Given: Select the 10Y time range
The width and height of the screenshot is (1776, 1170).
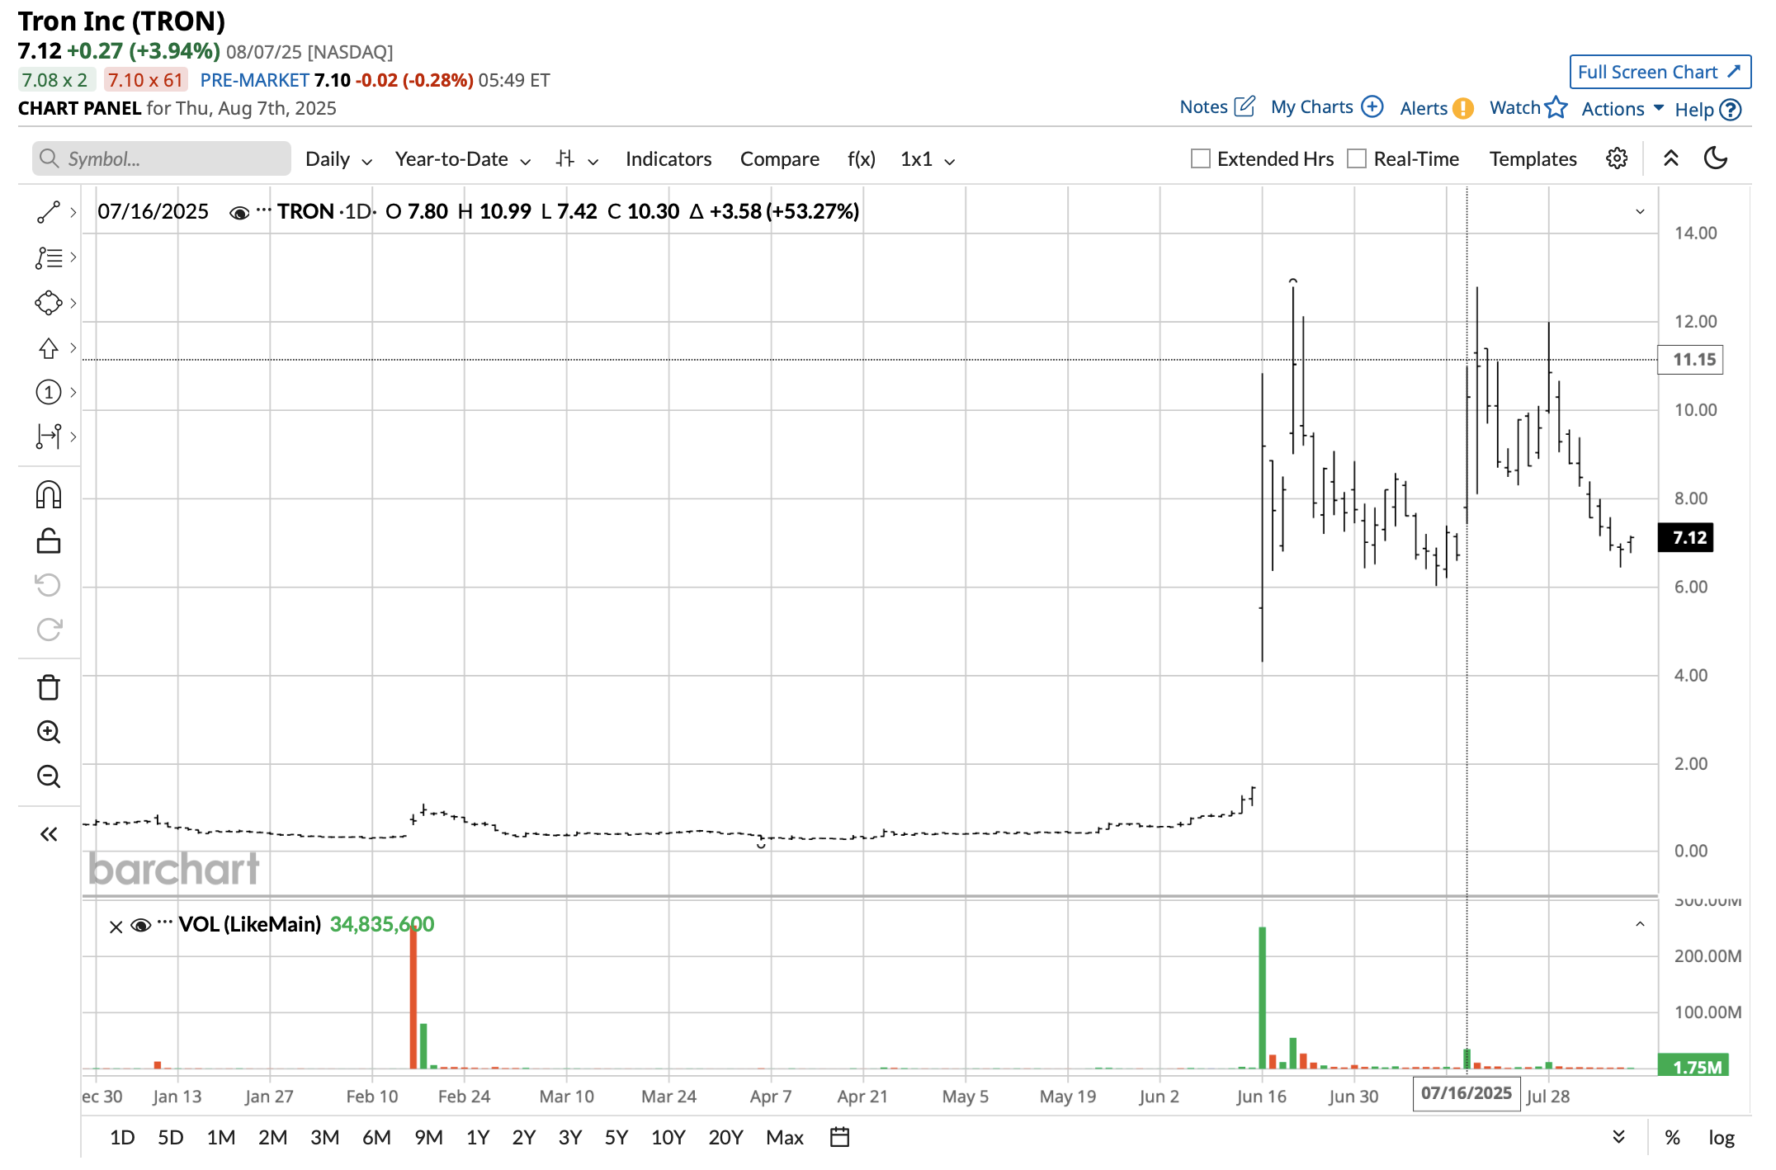Looking at the screenshot, I should pos(668,1138).
